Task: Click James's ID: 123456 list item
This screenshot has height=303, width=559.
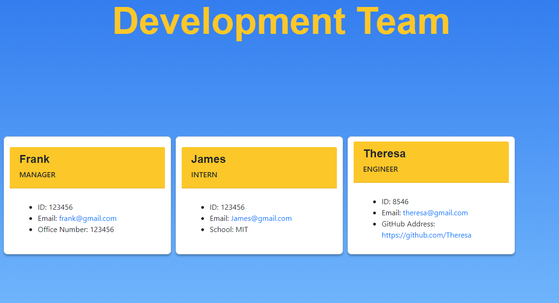Action: coord(229,207)
